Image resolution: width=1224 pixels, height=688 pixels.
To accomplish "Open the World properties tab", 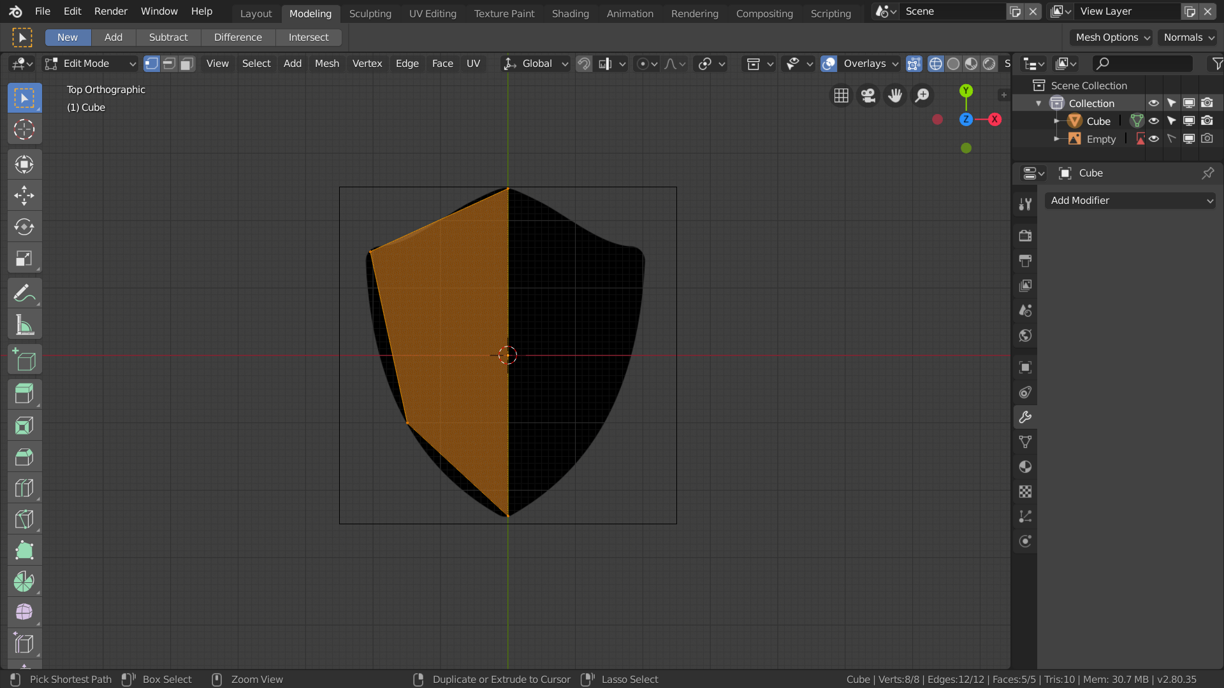I will click(x=1025, y=336).
